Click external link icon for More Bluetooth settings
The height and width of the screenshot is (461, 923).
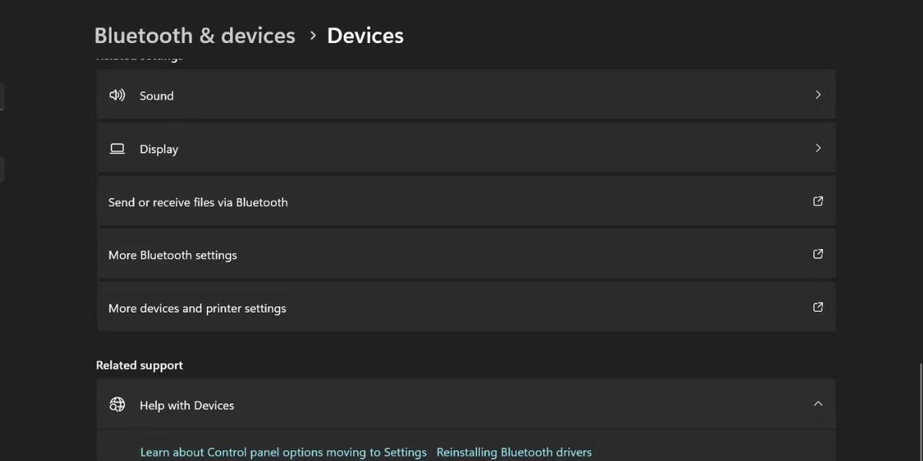(818, 254)
